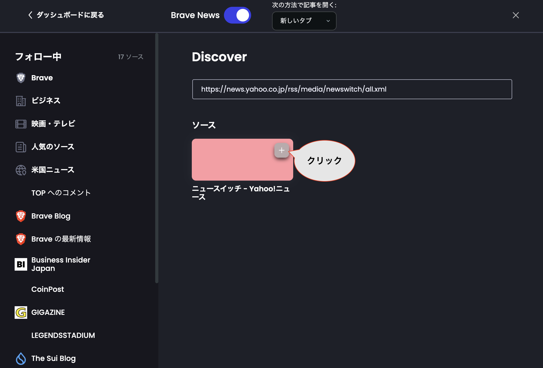Click the 米国ニュース globe icon
Screen dimensions: 543x368
click(21, 170)
